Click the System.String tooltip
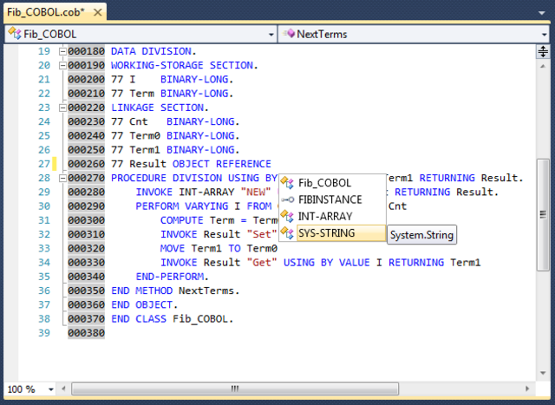 [x=422, y=235]
